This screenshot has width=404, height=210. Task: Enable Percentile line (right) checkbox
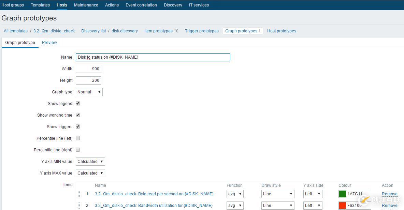[x=78, y=150]
